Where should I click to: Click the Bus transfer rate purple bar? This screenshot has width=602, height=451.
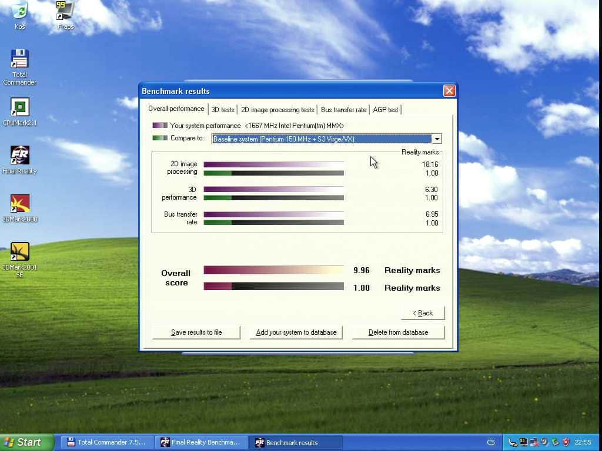(274, 214)
